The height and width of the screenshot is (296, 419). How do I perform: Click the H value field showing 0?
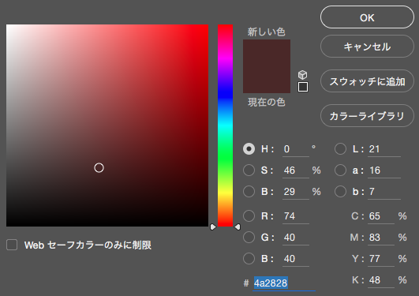tap(296, 149)
